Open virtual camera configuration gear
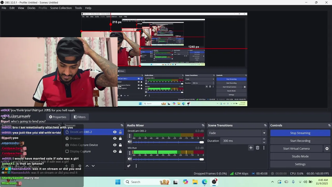 click(327, 149)
